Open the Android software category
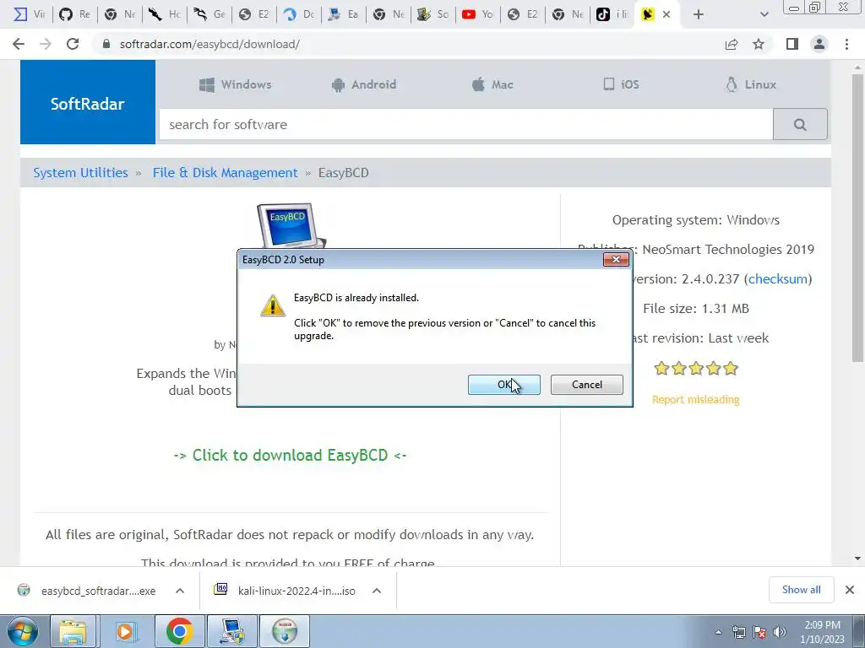Image resolution: width=865 pixels, height=648 pixels. pos(363,84)
